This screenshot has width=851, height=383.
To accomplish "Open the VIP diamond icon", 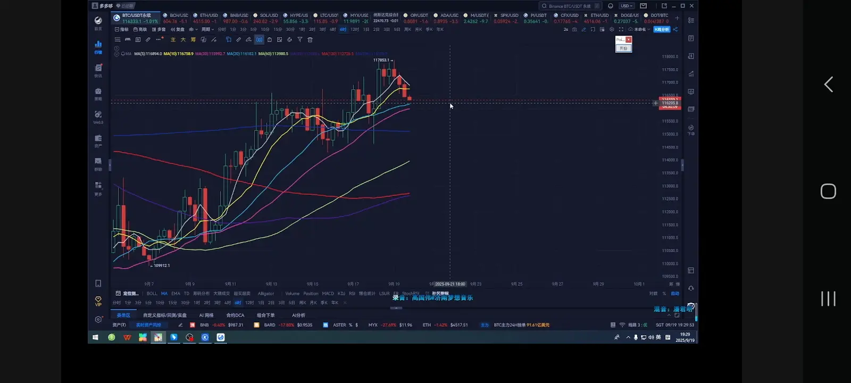I will click(98, 301).
